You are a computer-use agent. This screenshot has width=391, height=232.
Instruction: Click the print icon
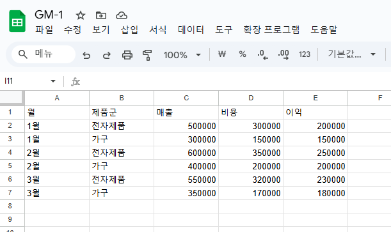(127, 54)
